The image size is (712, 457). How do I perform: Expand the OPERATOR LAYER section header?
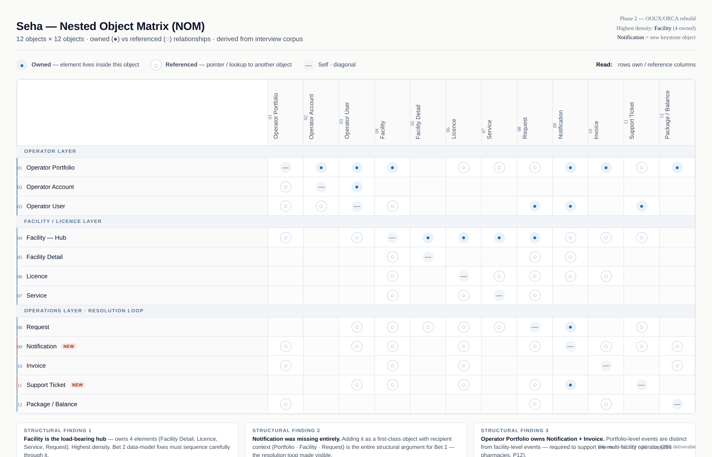pyautogui.click(x=50, y=151)
